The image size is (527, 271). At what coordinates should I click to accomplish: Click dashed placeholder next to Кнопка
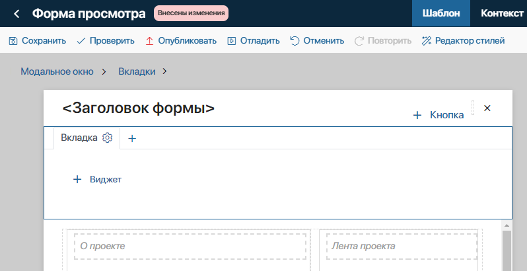(473, 108)
